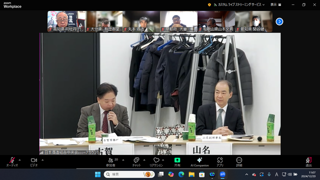Select 和歌山県 山本 participant thumbnail
The width and height of the screenshot is (320, 180).
216,21
